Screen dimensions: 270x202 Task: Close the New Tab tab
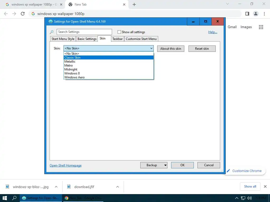tap(124, 4)
